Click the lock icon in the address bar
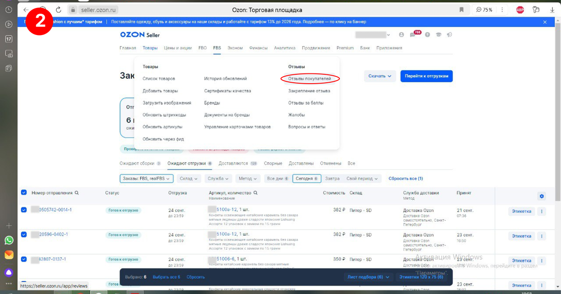 [72, 10]
